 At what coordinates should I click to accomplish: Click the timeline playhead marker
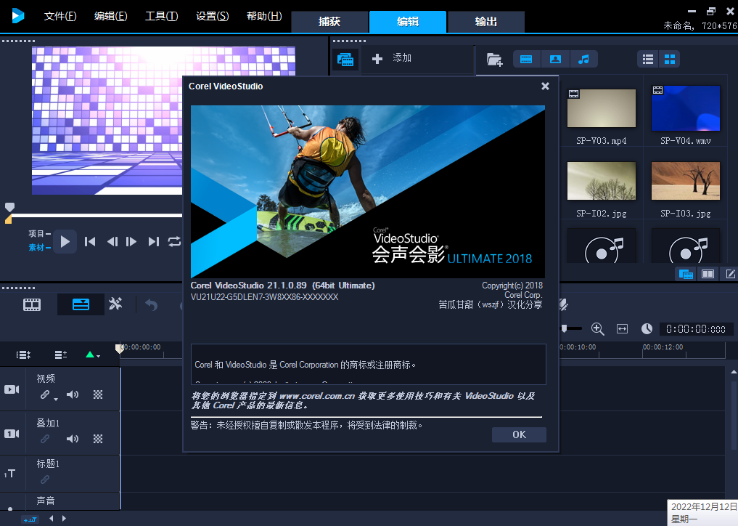tap(120, 348)
